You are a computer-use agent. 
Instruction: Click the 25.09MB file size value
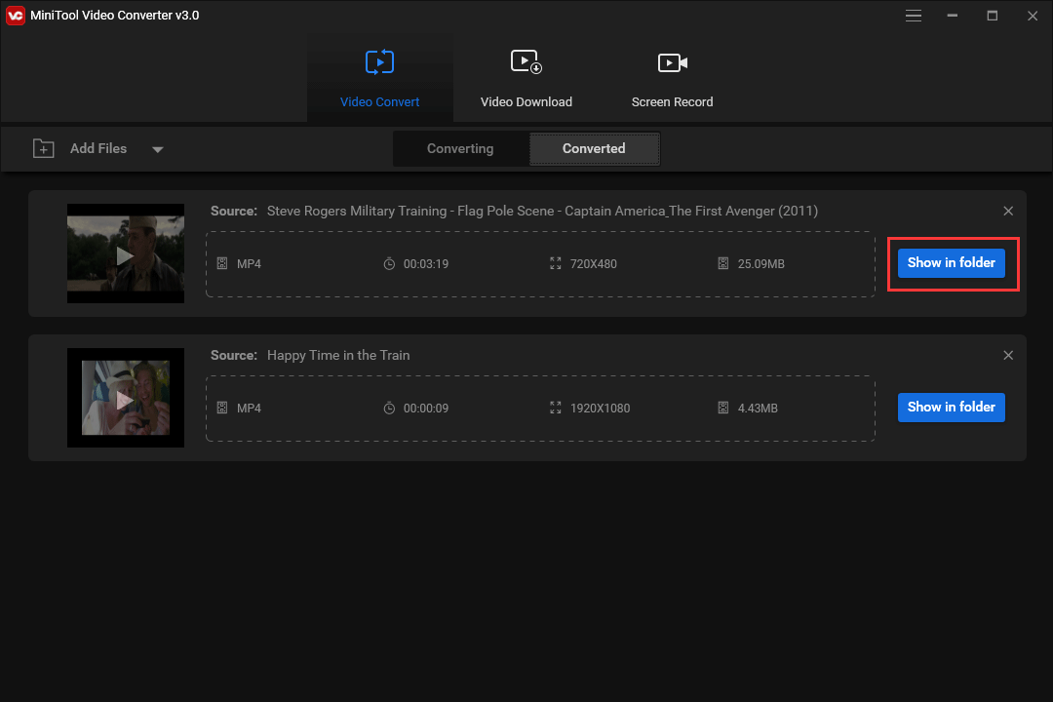pos(760,264)
